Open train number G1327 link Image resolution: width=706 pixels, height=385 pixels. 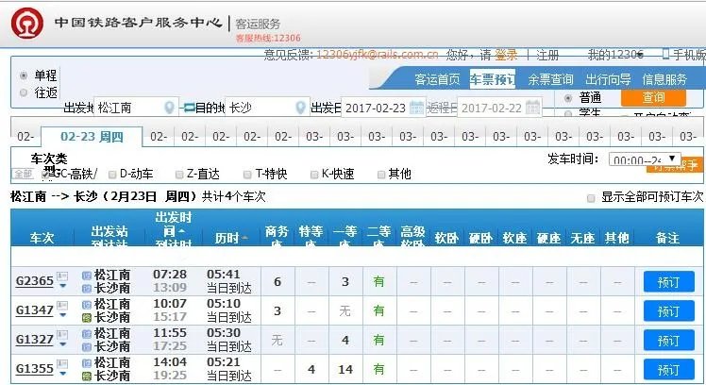[35, 340]
